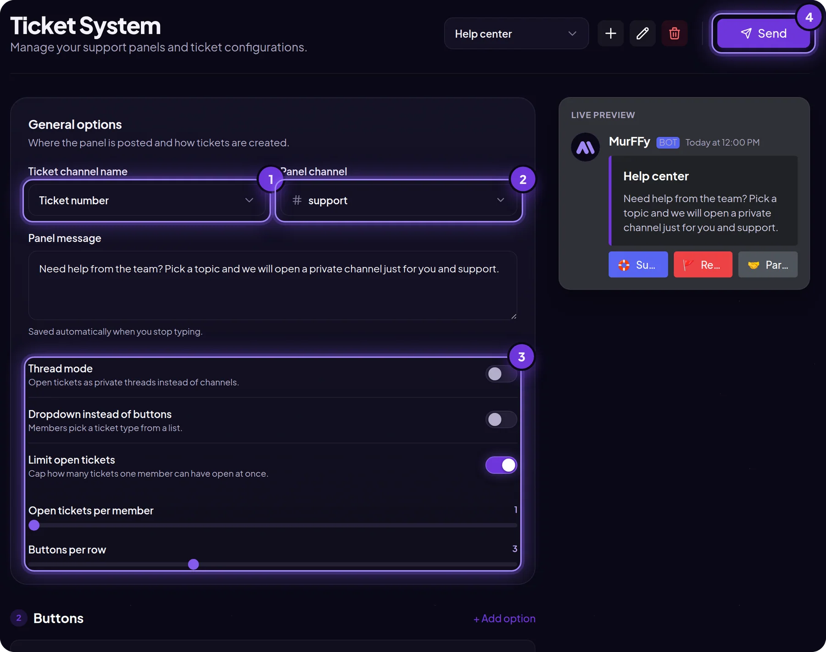The height and width of the screenshot is (652, 826).
Task: Click the BOT badge next to MurFFy
Action: point(668,143)
